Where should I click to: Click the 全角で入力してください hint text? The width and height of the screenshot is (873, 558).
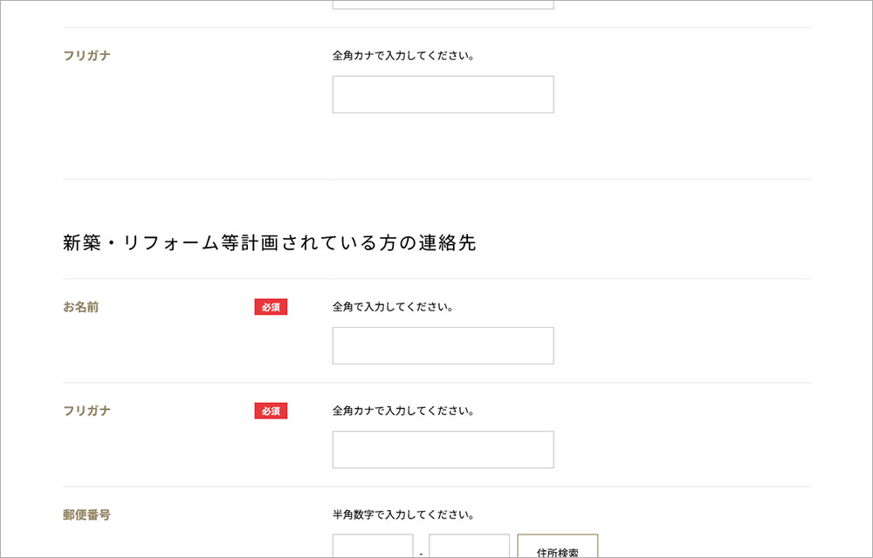coord(393,307)
